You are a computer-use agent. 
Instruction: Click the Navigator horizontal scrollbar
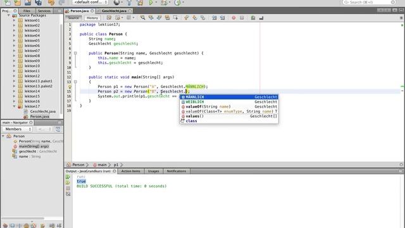23,218
